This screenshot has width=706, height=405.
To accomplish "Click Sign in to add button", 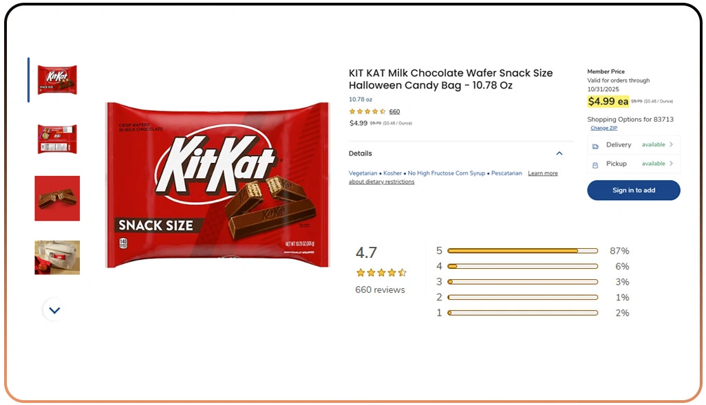I will click(633, 190).
